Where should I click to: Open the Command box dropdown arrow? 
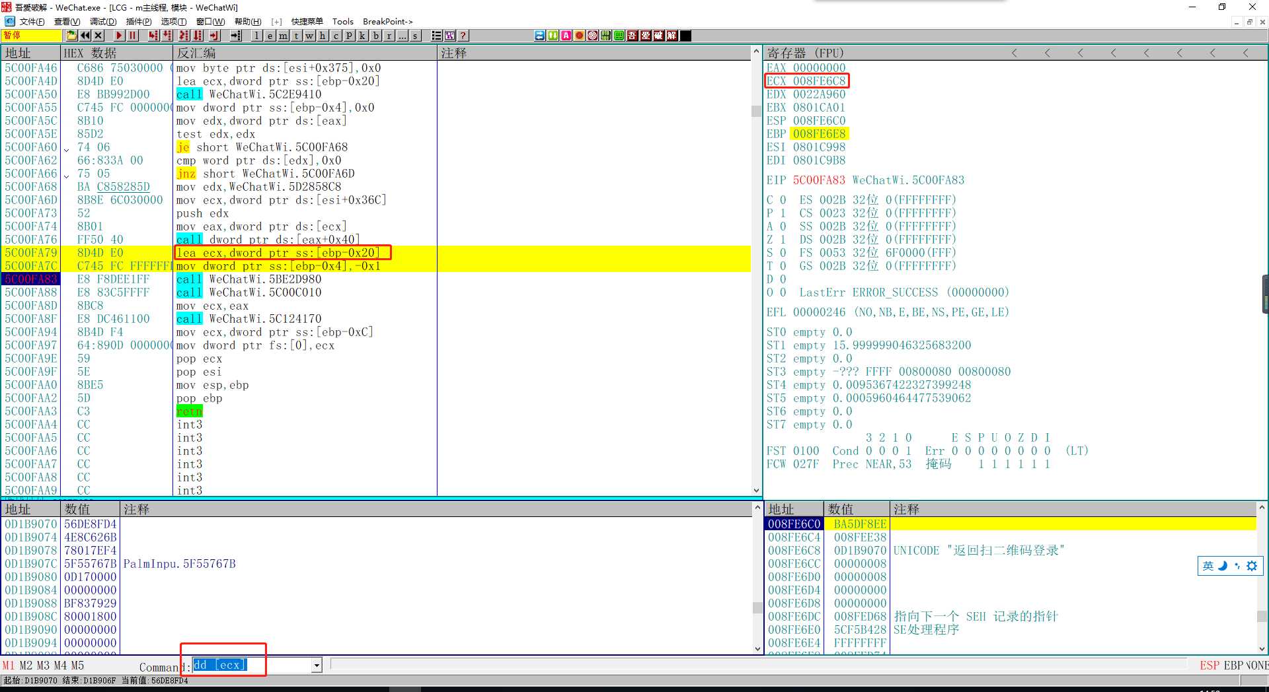[x=317, y=666]
